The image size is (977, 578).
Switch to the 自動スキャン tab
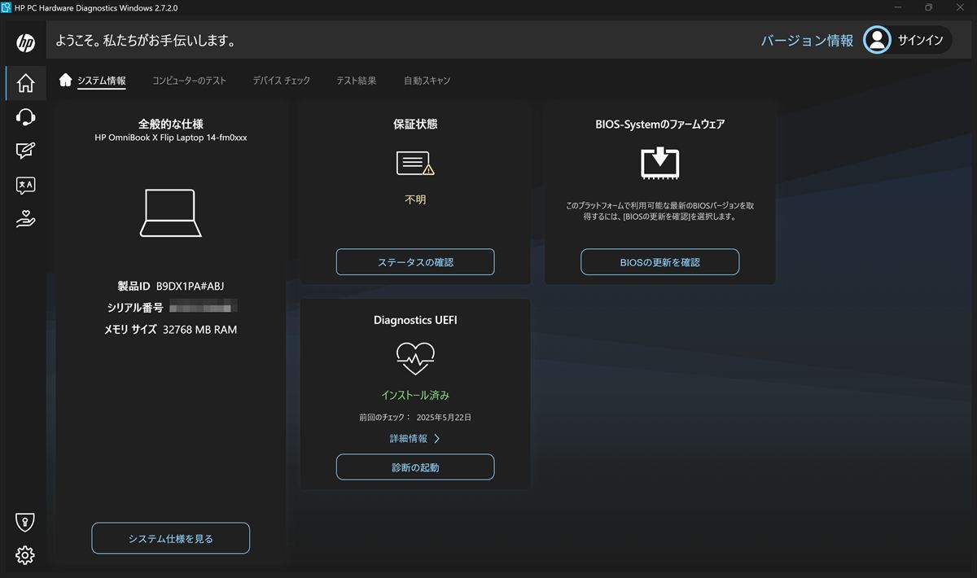pos(427,81)
